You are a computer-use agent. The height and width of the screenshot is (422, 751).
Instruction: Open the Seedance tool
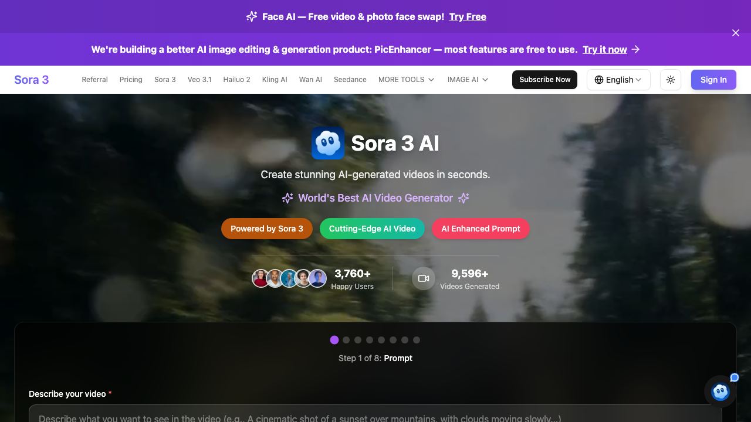tap(350, 80)
